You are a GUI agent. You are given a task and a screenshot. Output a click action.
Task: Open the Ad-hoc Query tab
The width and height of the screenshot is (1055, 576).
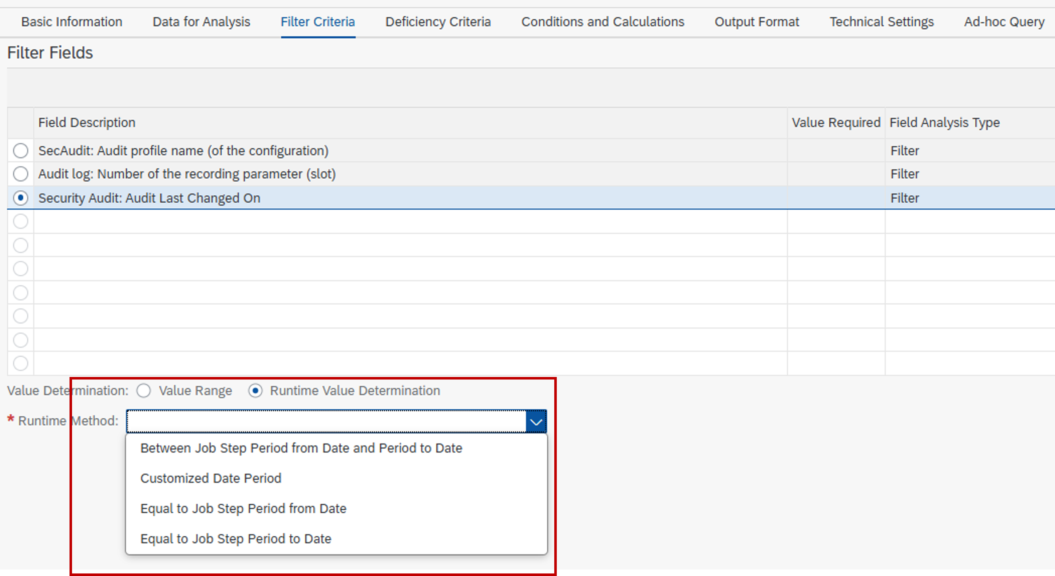pyautogui.click(x=1004, y=22)
